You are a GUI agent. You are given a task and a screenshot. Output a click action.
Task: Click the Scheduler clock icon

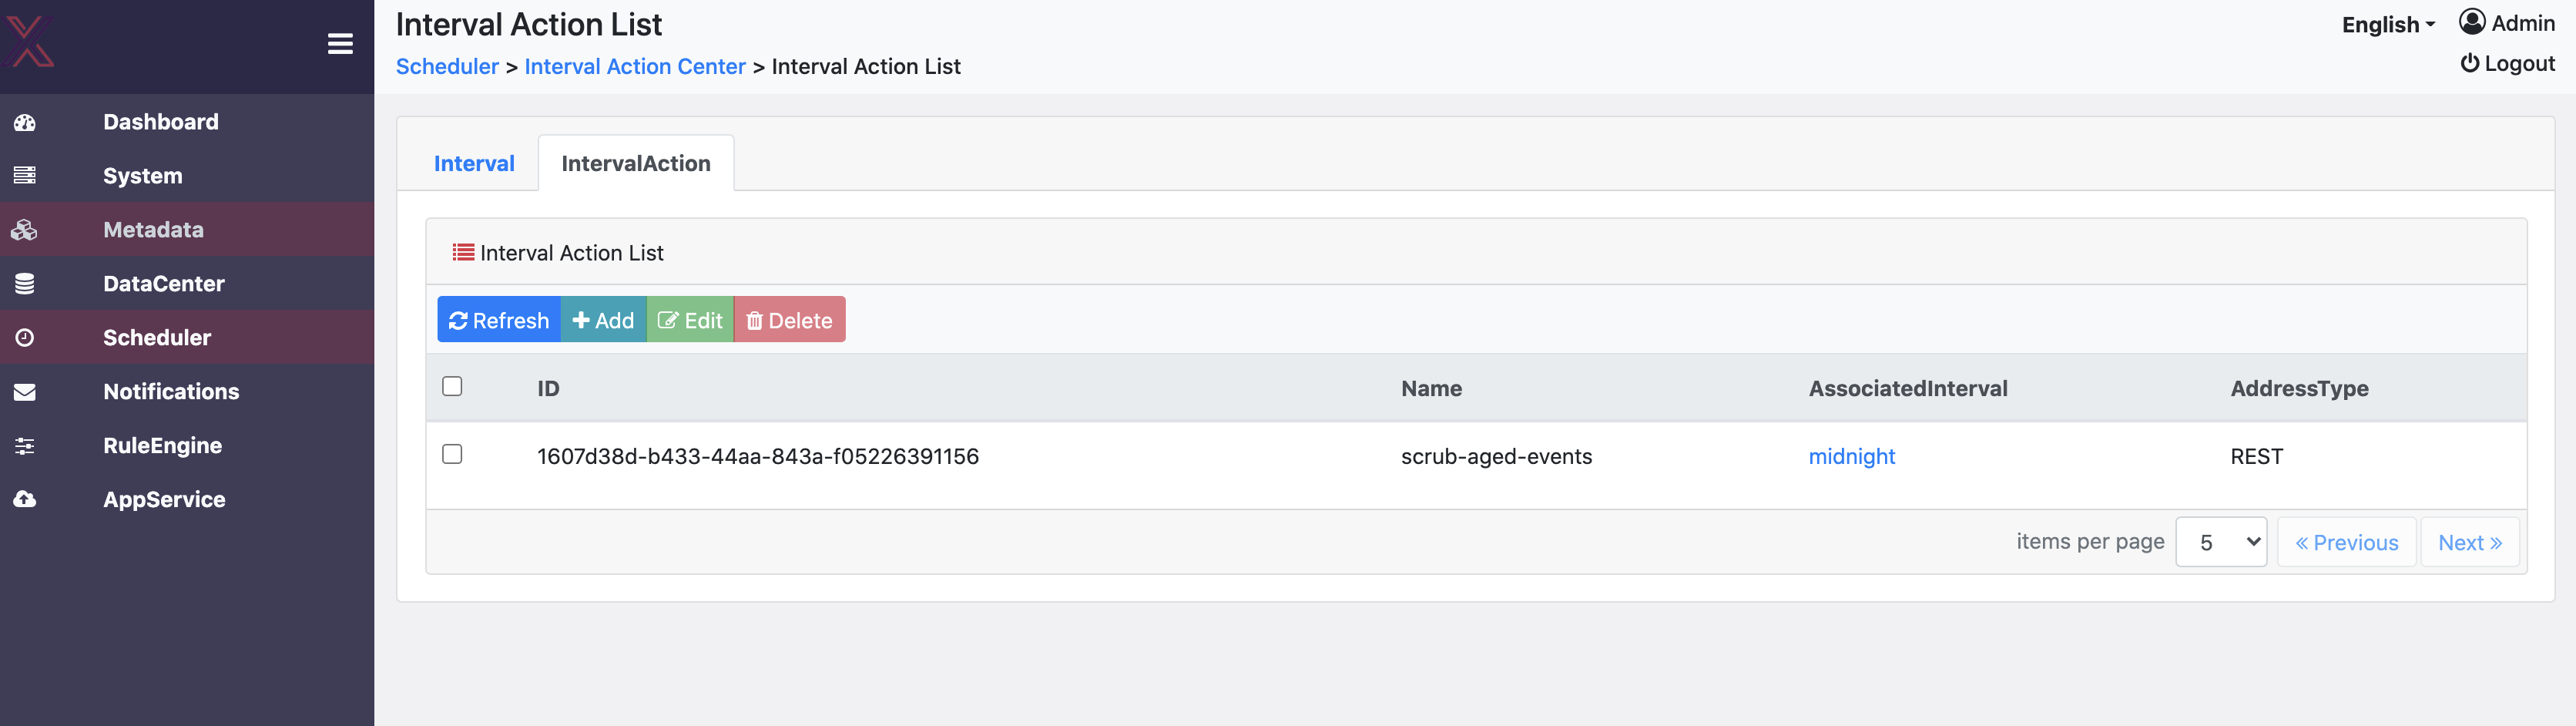(x=25, y=337)
